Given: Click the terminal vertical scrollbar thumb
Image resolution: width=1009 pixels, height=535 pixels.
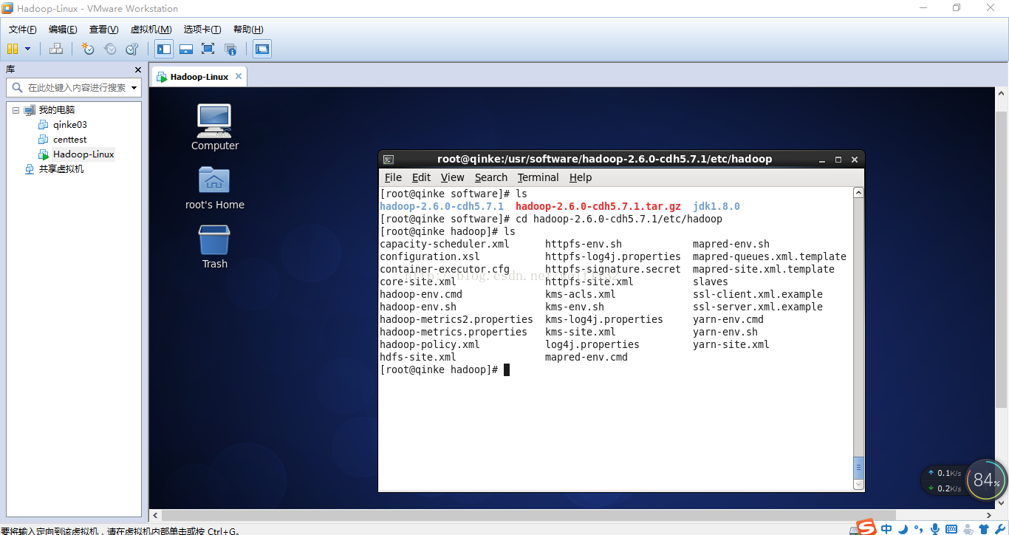Looking at the screenshot, I should (858, 467).
